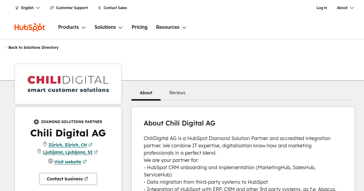
Task: Click the Diamond Solutions Partner label
Action: click(x=72, y=122)
